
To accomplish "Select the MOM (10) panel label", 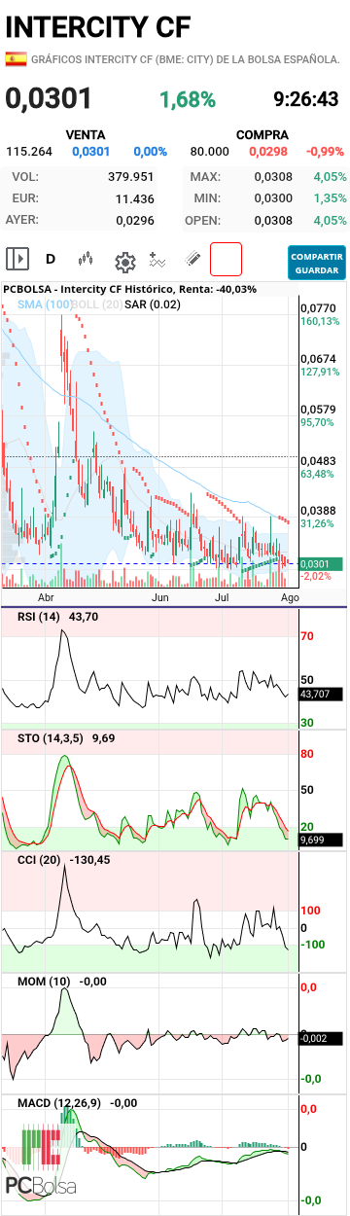I will click(44, 983).
